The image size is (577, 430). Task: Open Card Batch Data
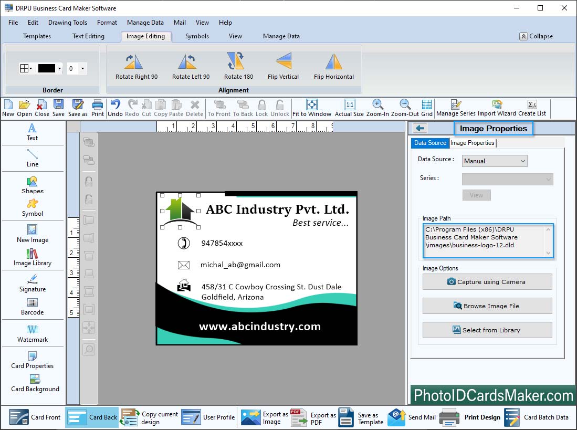click(537, 417)
